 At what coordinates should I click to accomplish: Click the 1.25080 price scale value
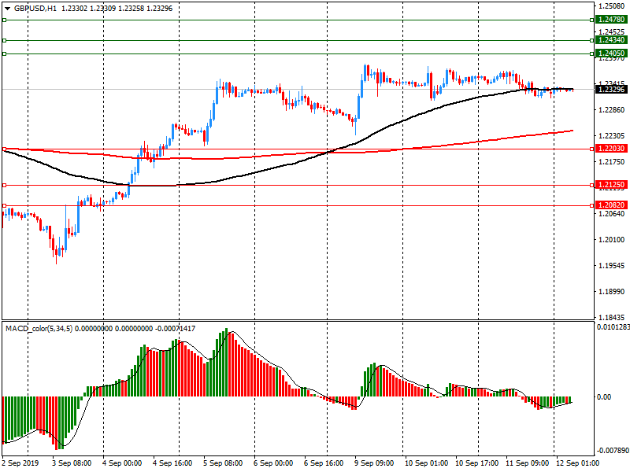pyautogui.click(x=612, y=6)
